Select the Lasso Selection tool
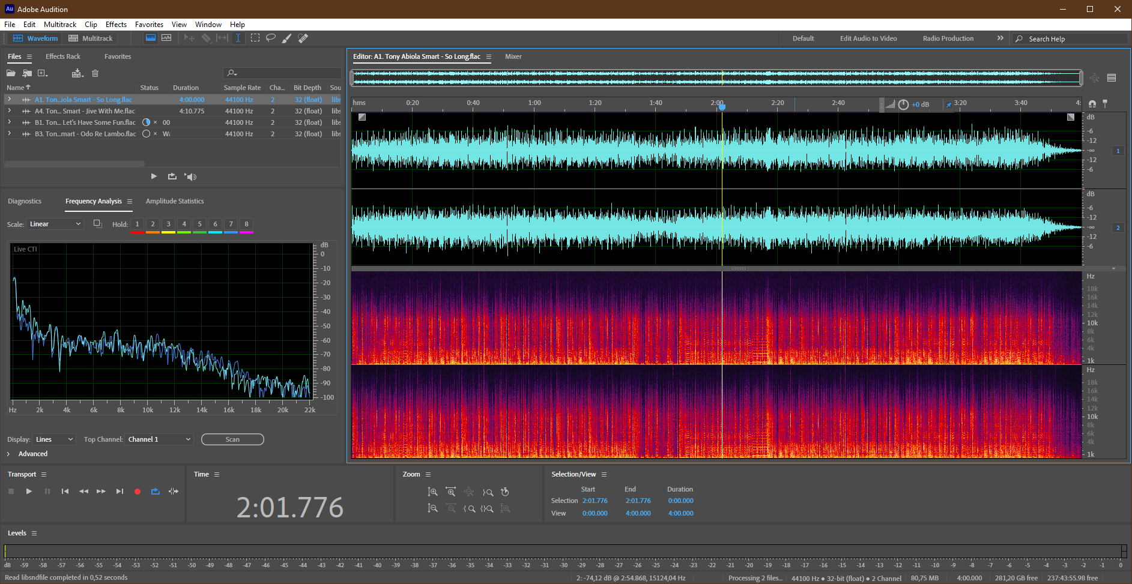Image resolution: width=1132 pixels, height=584 pixels. coord(271,38)
